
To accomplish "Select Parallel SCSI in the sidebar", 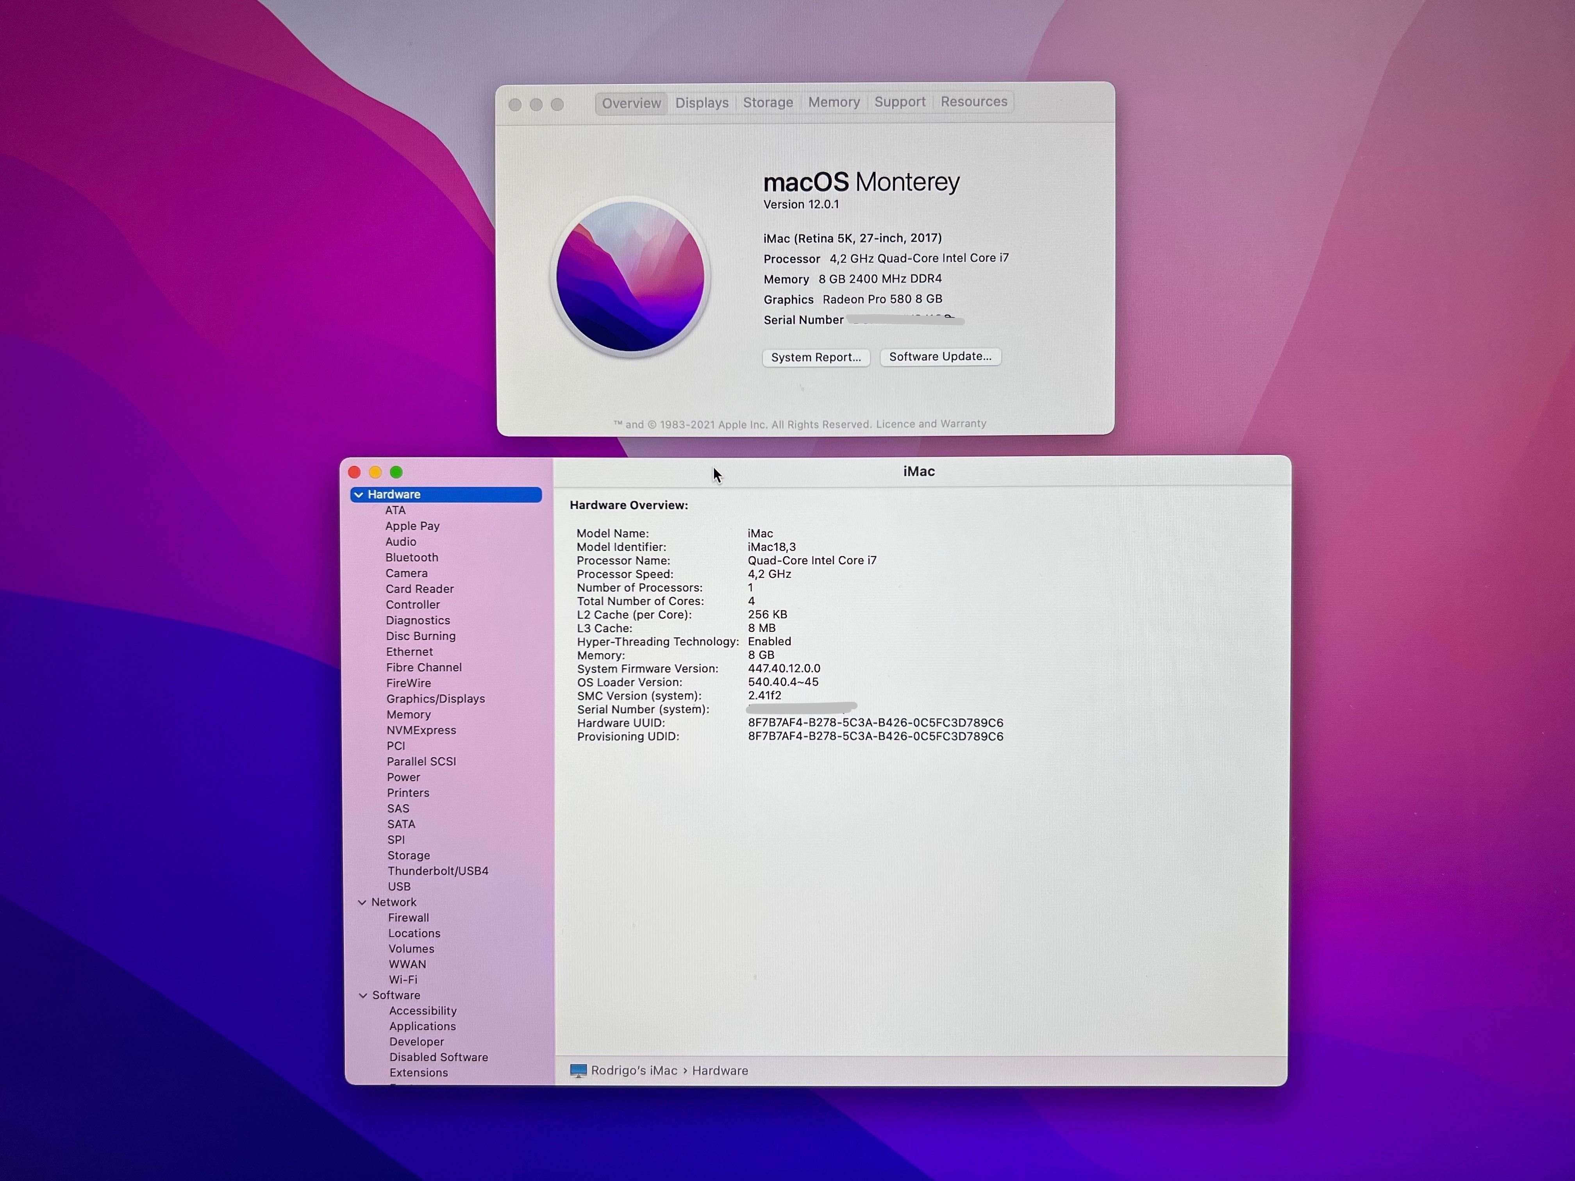I will click(x=421, y=762).
